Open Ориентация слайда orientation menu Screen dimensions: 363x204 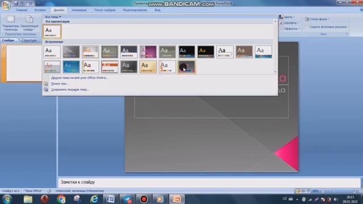click(x=29, y=23)
